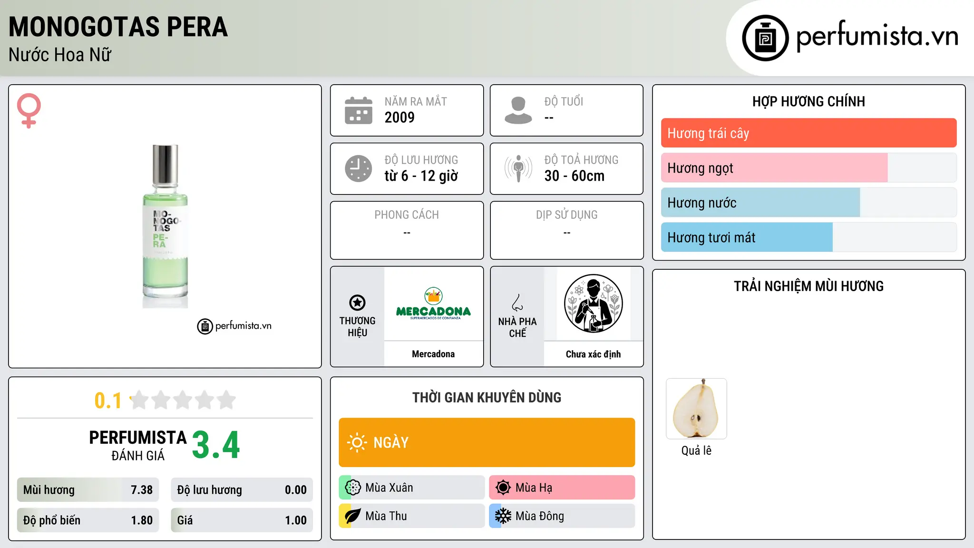Viewport: 974px width, 548px height.
Task: Click the perfumer silhouette illustration
Action: (x=593, y=303)
